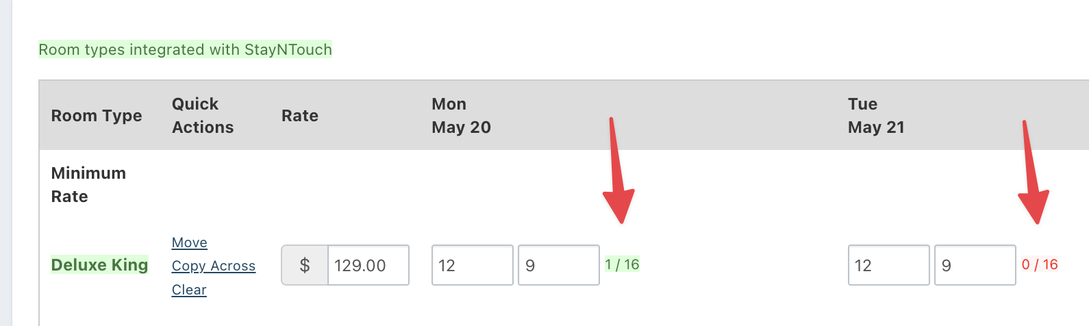Viewport: 1089px width, 326px height.
Task: Click the Tue May 21 column header
Action: (876, 116)
